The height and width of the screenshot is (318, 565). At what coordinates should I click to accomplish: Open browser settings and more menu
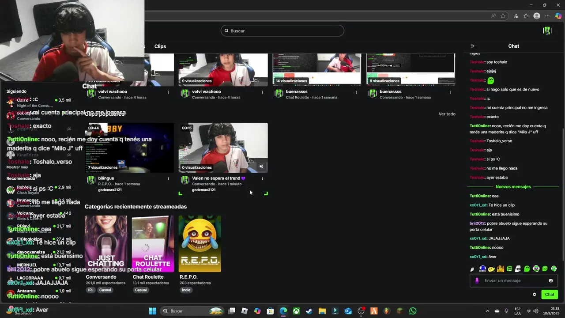547,16
